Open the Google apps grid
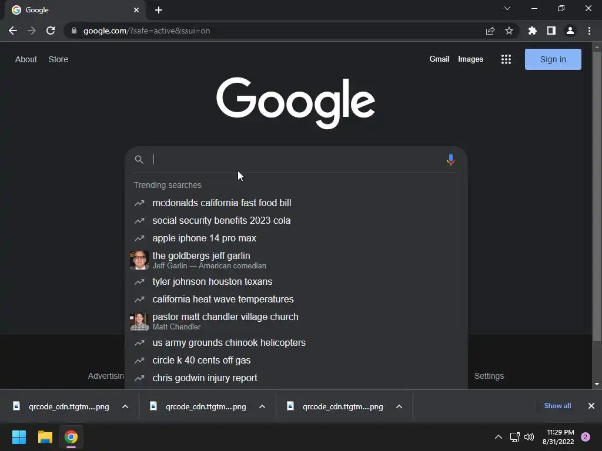The height and width of the screenshot is (451, 602). tap(506, 59)
